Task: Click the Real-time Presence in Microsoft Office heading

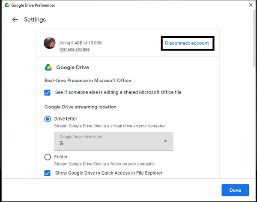Action: pyautogui.click(x=87, y=80)
